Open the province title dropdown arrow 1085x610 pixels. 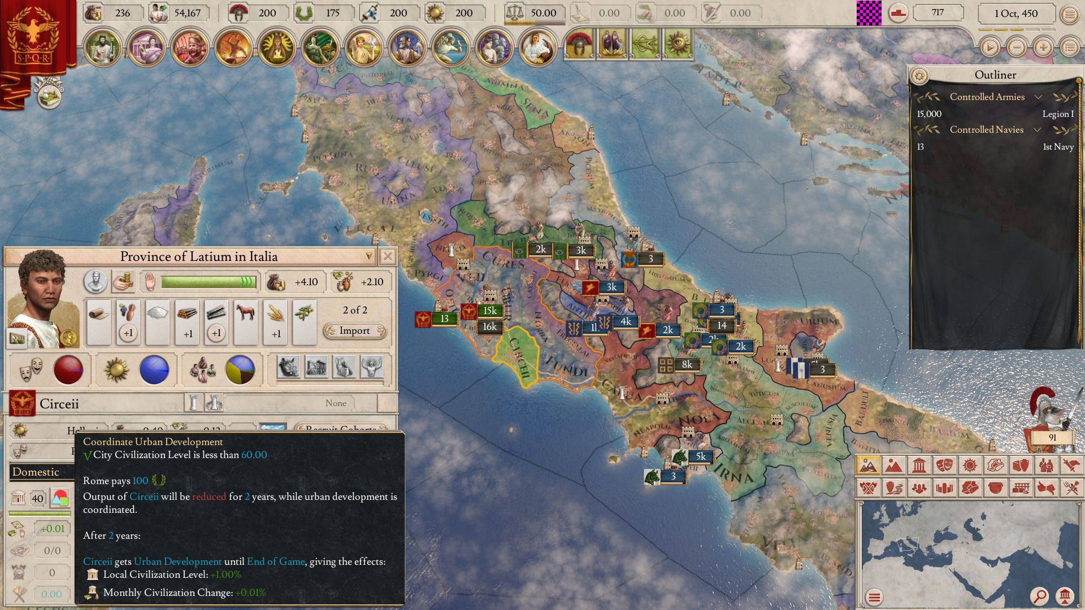click(369, 256)
